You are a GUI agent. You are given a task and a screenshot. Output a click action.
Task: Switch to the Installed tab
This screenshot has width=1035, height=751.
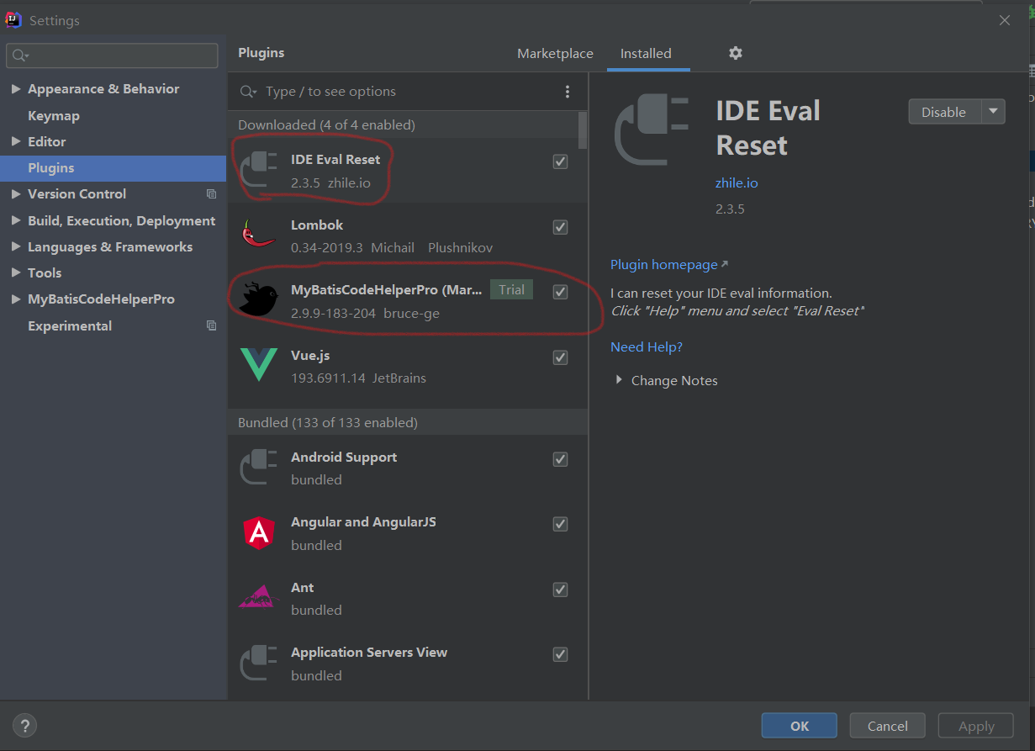(x=646, y=53)
